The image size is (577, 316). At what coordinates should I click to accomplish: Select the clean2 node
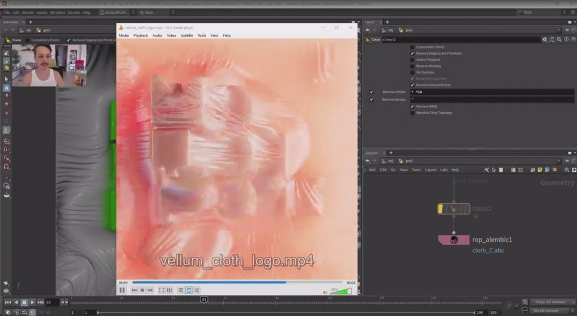[454, 208]
